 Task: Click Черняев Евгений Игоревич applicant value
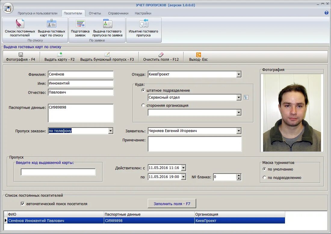pyautogui.click(x=173, y=131)
